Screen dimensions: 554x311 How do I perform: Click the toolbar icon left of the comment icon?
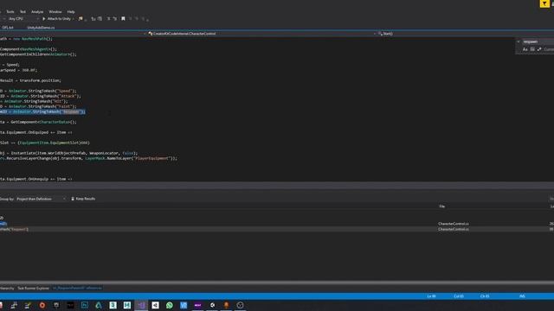tap(100, 19)
